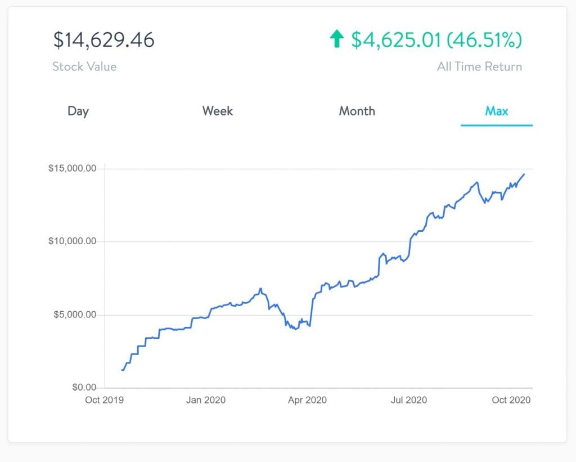
Task: Click the chart line's final peak point
Action: [524, 174]
